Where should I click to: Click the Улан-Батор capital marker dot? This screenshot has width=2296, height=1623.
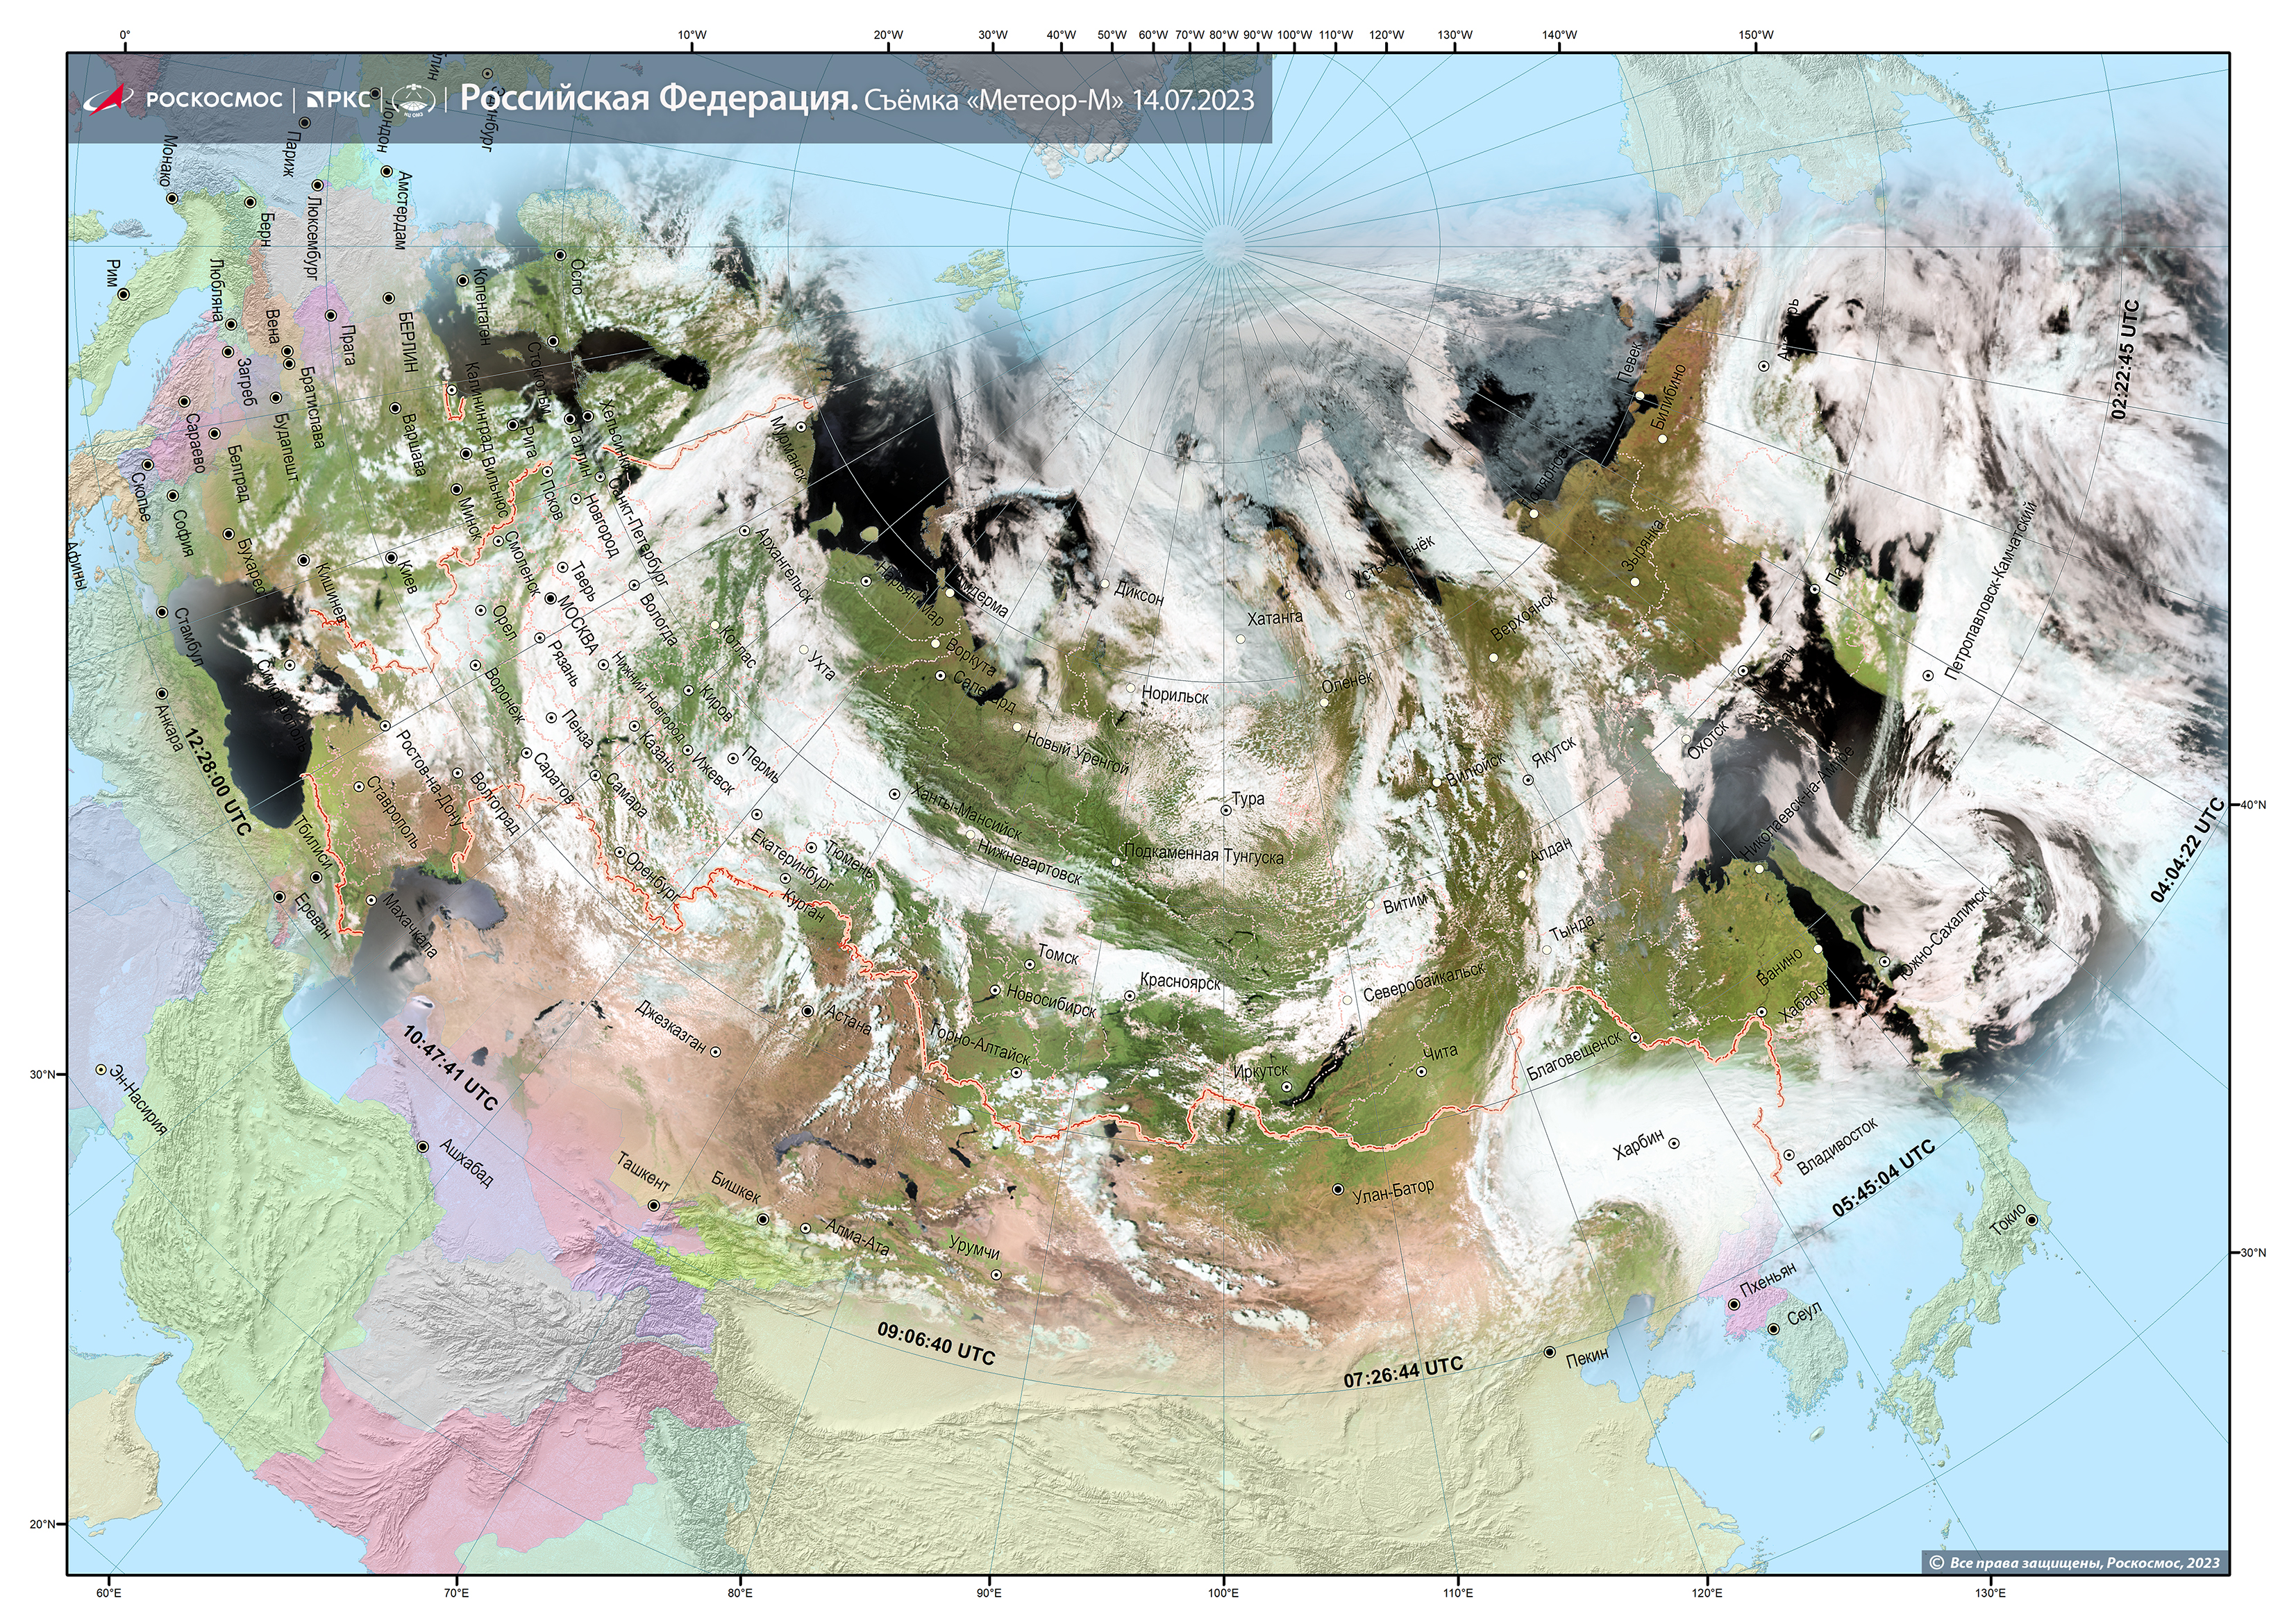pyautogui.click(x=1338, y=1189)
